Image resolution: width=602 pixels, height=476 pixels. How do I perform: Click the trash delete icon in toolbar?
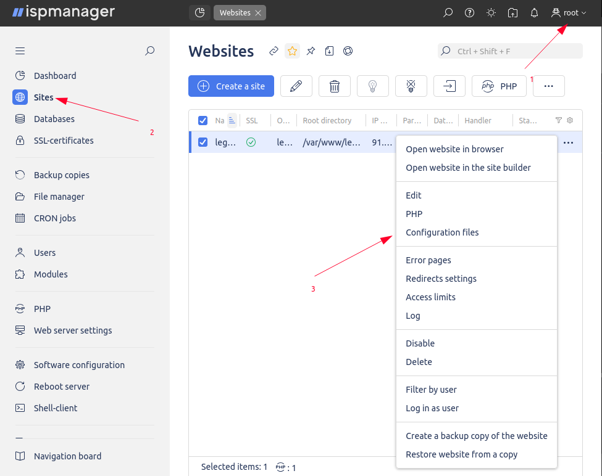[x=335, y=86]
